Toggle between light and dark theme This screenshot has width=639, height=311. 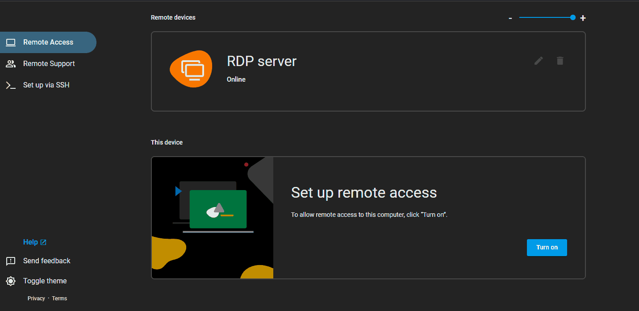[45, 281]
